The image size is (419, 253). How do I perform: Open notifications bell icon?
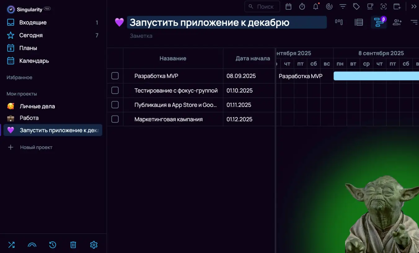(316, 7)
